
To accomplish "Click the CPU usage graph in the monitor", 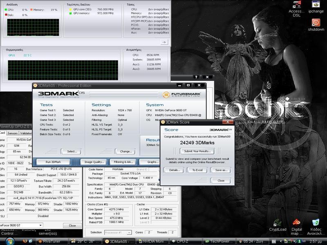I will (33, 27).
